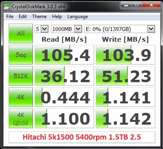Run the 4K QD32 test
163x149 pixels.
(21, 118)
